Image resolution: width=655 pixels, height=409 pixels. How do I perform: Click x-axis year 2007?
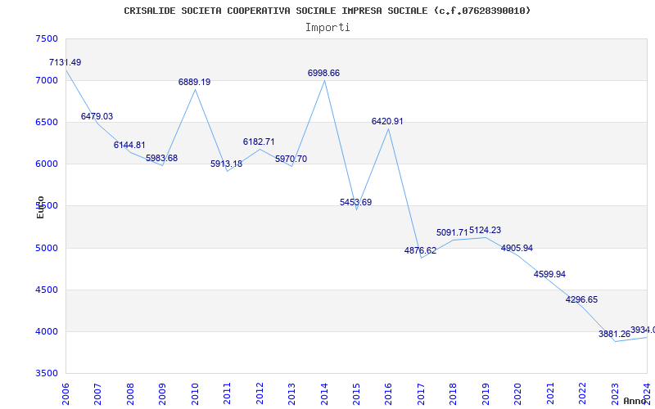coord(97,393)
